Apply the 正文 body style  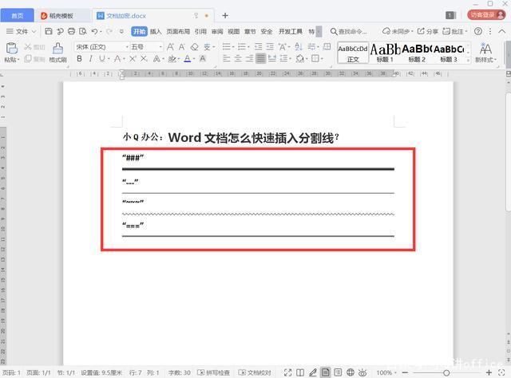[x=353, y=53]
